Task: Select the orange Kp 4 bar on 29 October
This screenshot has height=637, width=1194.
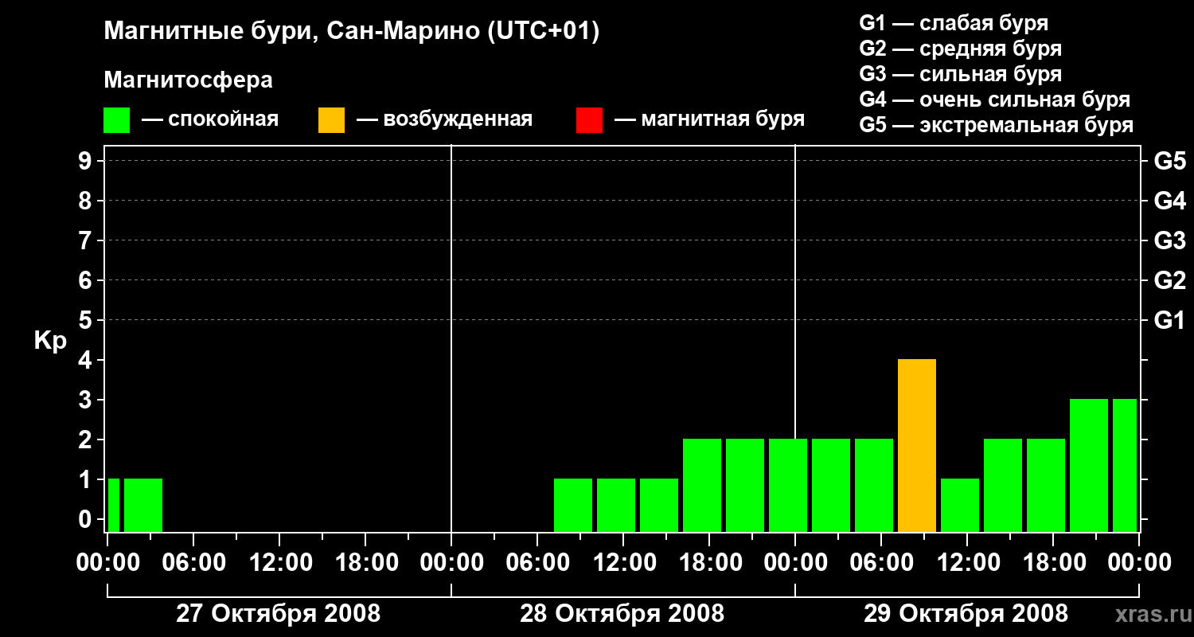Action: (x=917, y=445)
